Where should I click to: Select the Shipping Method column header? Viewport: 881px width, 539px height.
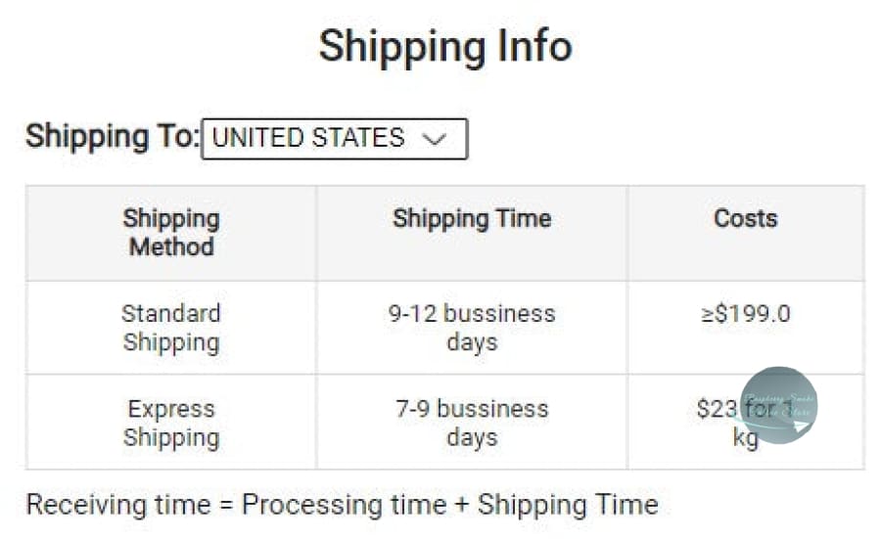tap(171, 233)
